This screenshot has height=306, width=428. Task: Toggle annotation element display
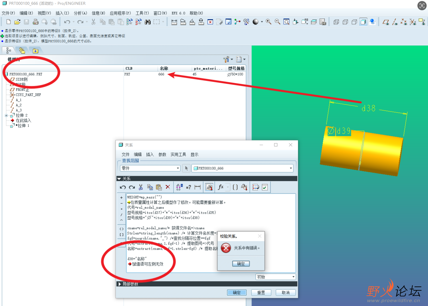click(422, 22)
